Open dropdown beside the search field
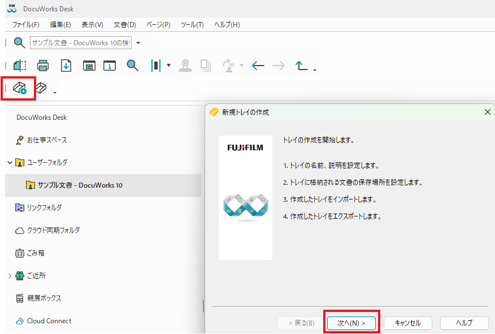The image size is (495, 334). click(138, 42)
